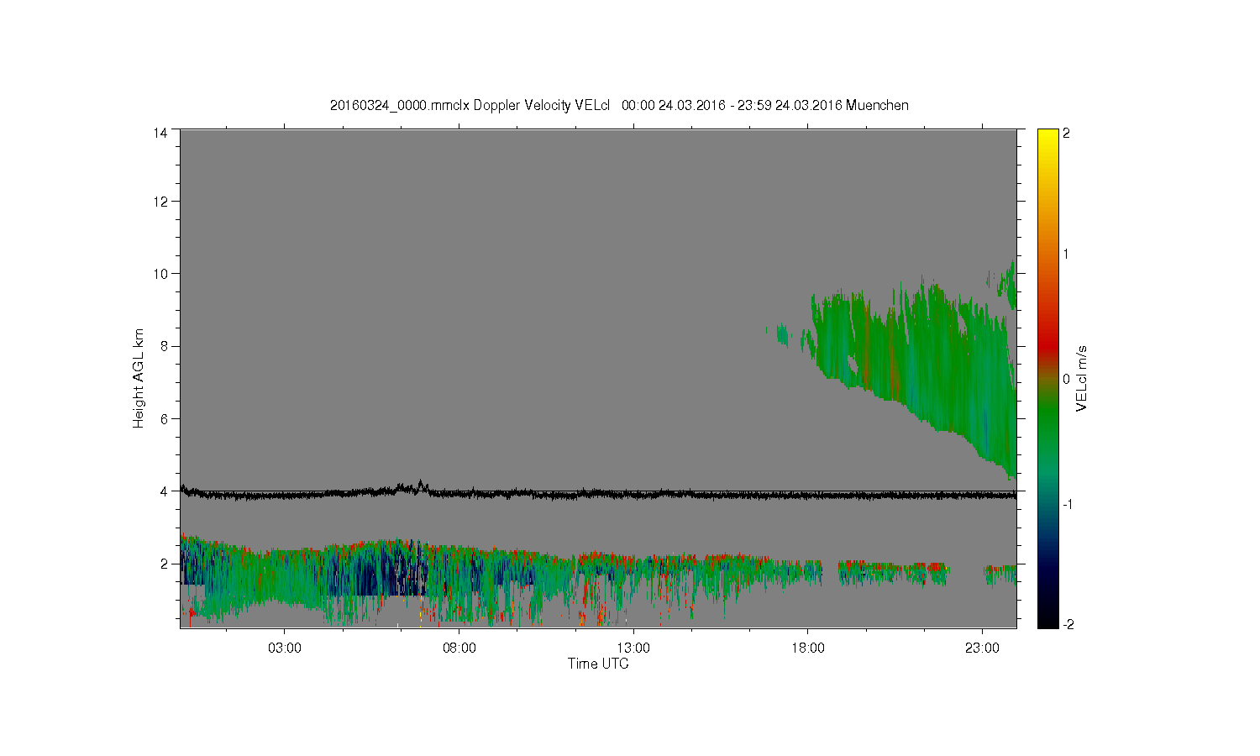The width and height of the screenshot is (1260, 756).
Task: Click the colorbar '-2' minimum value label
Action: pyautogui.click(x=1068, y=625)
